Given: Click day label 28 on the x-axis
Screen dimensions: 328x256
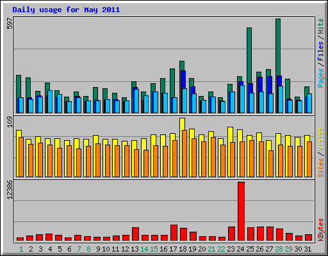Looking at the screenshot, I should tap(279, 249).
